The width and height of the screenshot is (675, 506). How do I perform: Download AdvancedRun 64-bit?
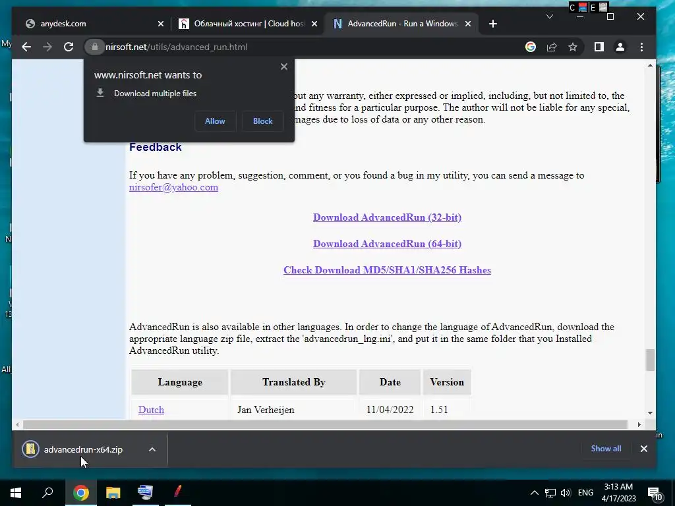(387, 244)
